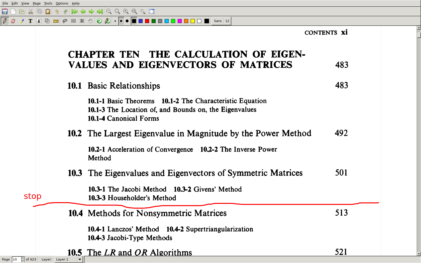Toggle fullscreen mode icon
This screenshot has width=421, height=263.
point(152,12)
